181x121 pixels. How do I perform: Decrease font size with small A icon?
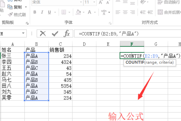point(108,2)
